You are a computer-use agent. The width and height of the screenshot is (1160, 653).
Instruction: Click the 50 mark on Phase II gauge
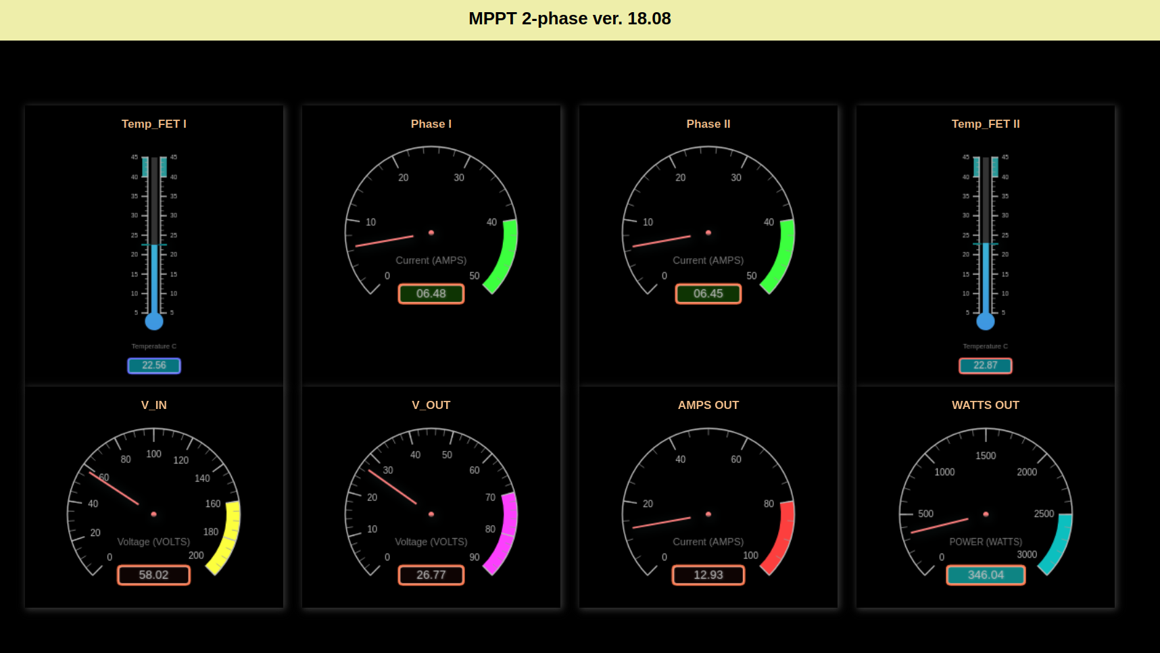pyautogui.click(x=752, y=276)
